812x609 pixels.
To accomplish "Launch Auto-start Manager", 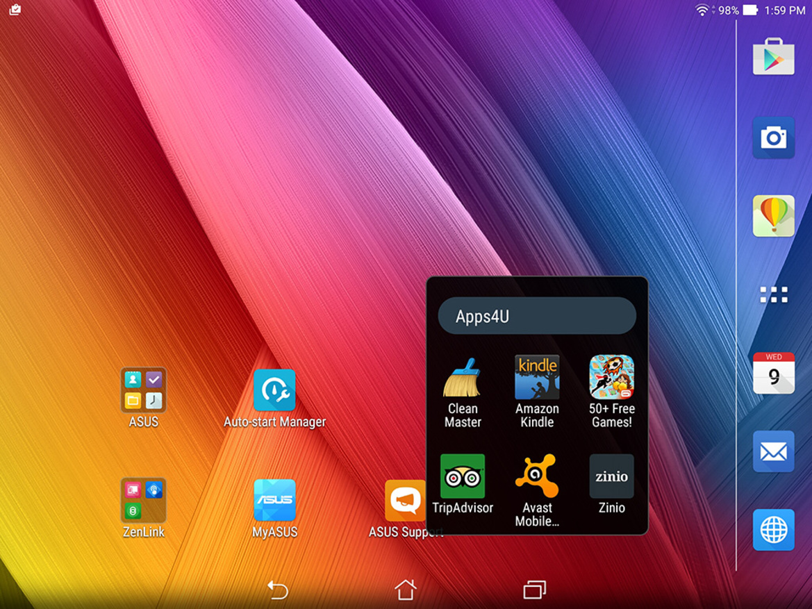I will pyautogui.click(x=274, y=398).
